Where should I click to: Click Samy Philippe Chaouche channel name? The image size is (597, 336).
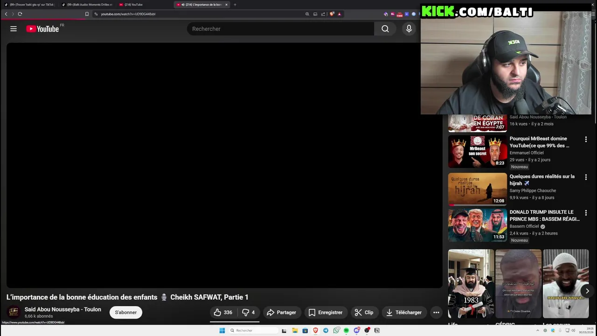pyautogui.click(x=533, y=190)
